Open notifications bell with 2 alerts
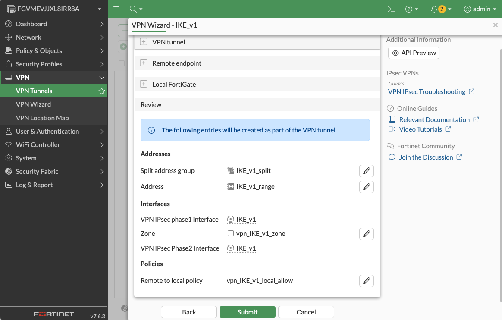Viewport: 502px width, 320px height. pos(441,9)
